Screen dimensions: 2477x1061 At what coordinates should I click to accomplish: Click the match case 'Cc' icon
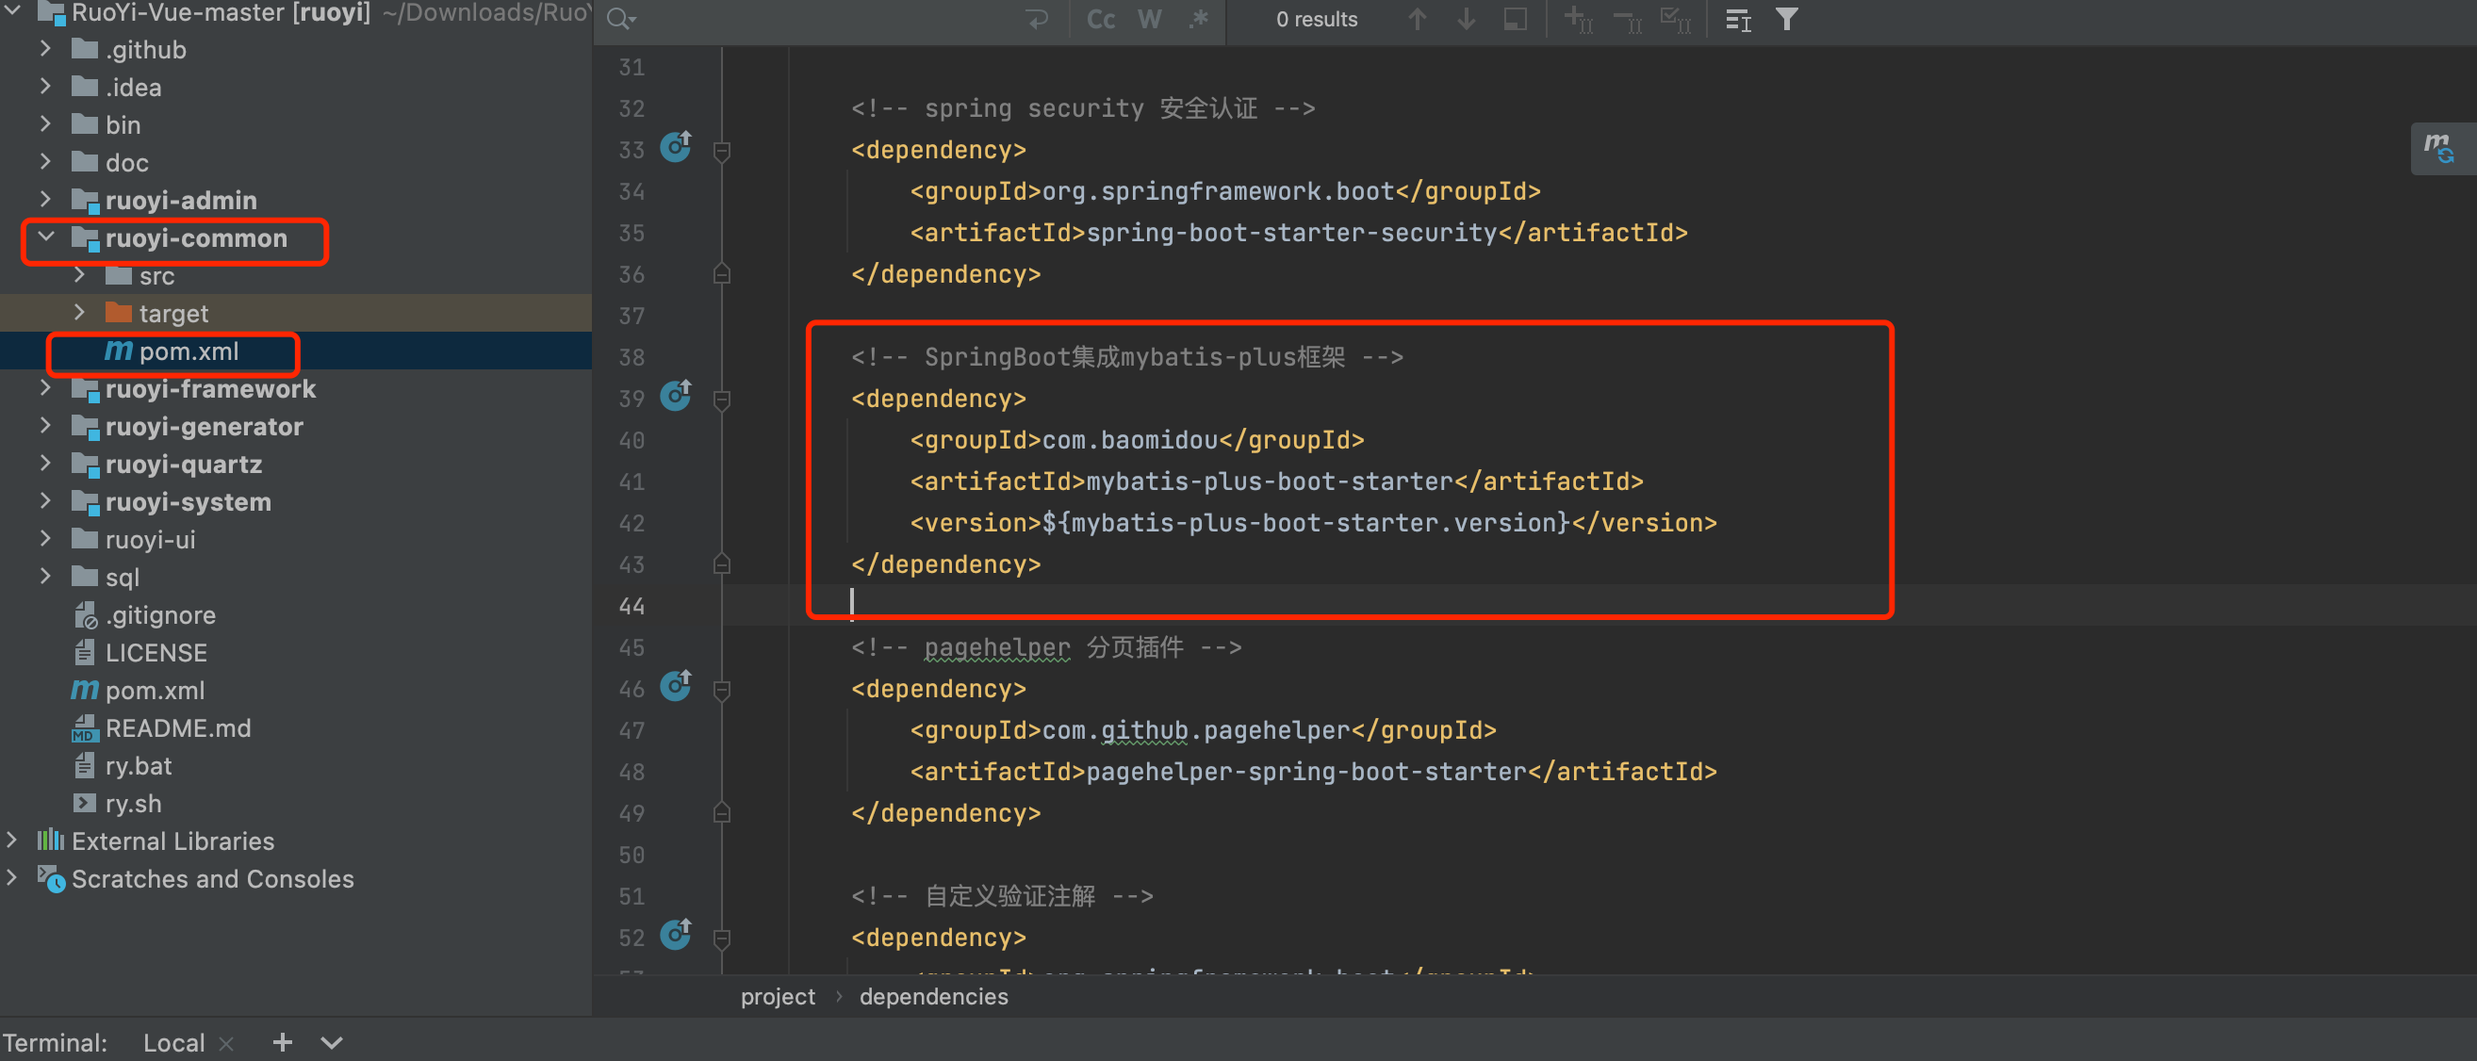(1096, 17)
